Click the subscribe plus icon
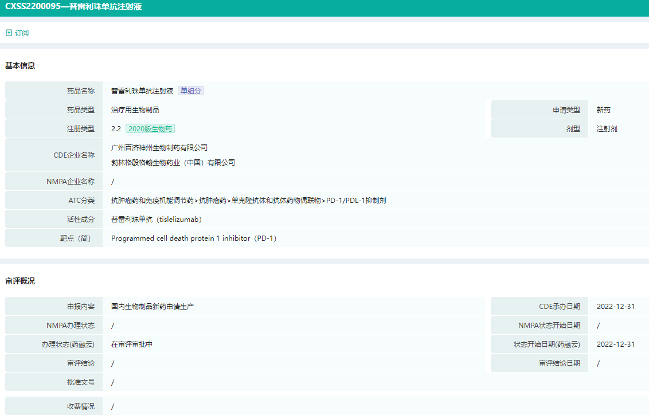 pos(9,33)
